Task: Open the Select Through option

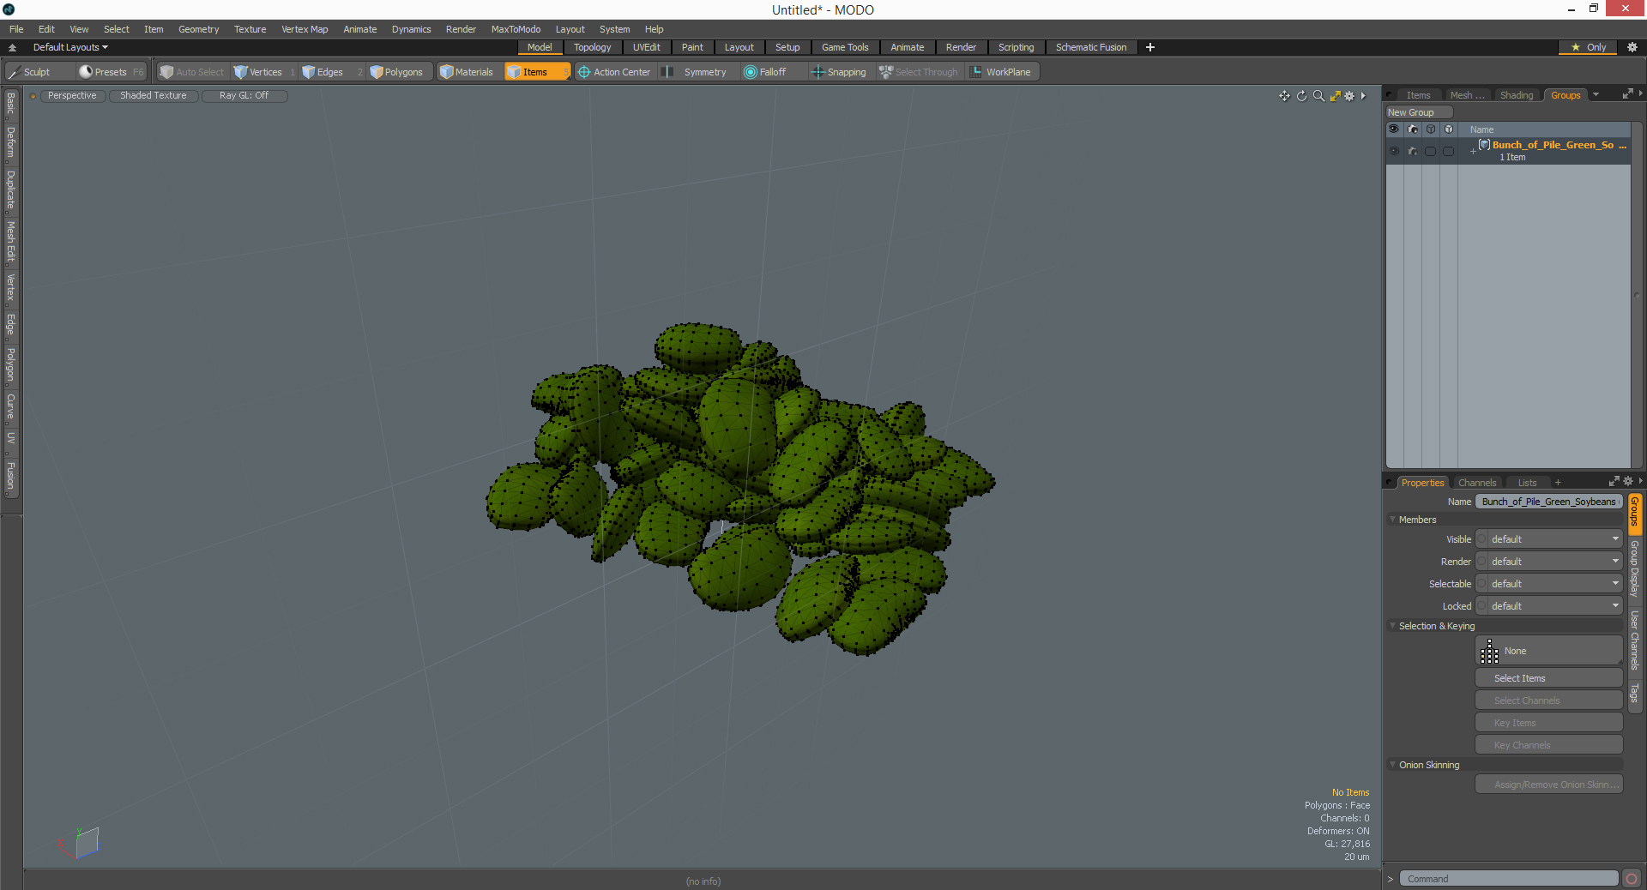Action: (x=919, y=72)
